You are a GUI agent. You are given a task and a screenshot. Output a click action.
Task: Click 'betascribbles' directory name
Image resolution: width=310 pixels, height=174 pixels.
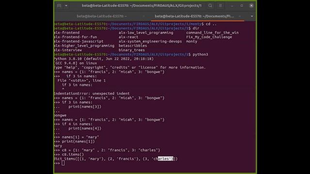(x=133, y=46)
